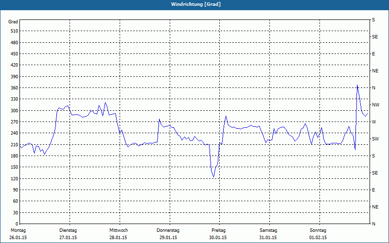Click the 0 degree axis label
Viewport: 389px width, 243px height.
coord(17,224)
